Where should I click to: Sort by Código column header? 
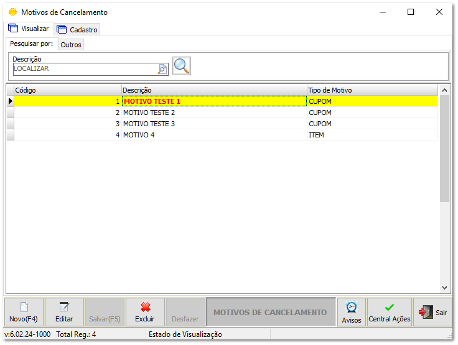point(68,90)
